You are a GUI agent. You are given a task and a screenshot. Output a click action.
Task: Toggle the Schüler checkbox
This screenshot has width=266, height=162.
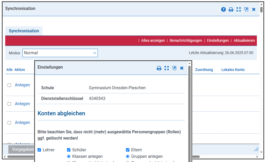pyautogui.click(x=69, y=150)
